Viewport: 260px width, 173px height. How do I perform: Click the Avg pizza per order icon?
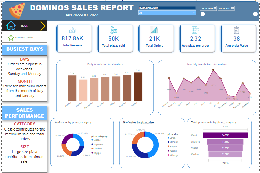tap(195, 30)
